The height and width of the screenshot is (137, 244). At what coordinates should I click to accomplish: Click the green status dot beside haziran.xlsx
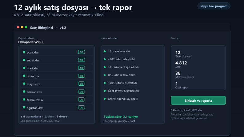[24, 92]
